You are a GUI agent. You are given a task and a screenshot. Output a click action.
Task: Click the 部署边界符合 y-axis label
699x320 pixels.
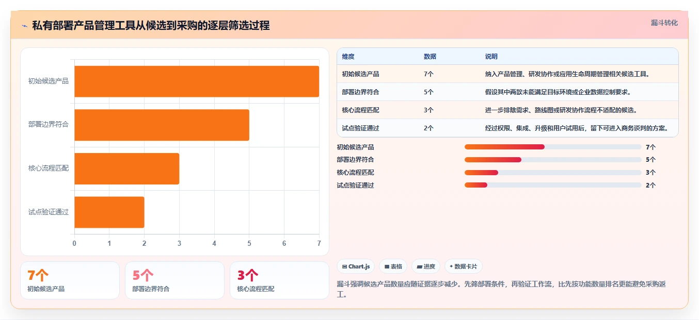[48, 125]
